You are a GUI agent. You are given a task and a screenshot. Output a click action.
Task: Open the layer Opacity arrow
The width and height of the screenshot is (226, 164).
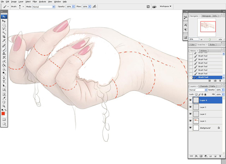[223, 90]
